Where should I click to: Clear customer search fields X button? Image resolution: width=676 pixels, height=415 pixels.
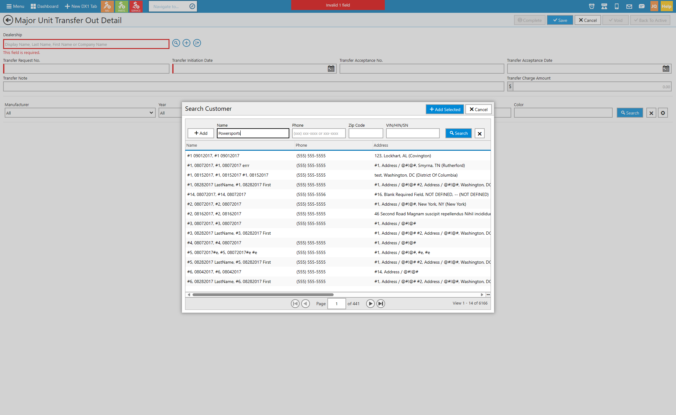pyautogui.click(x=480, y=134)
